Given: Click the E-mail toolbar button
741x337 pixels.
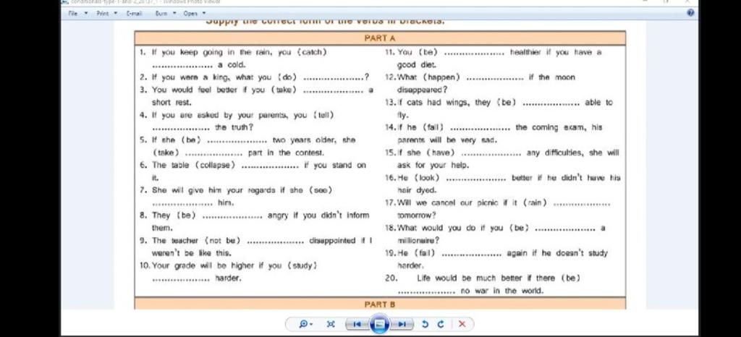Looking at the screenshot, I should coord(134,14).
